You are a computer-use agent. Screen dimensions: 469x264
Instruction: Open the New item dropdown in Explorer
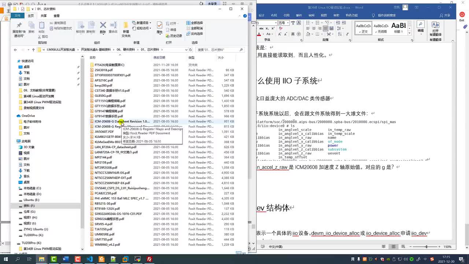point(142,23)
